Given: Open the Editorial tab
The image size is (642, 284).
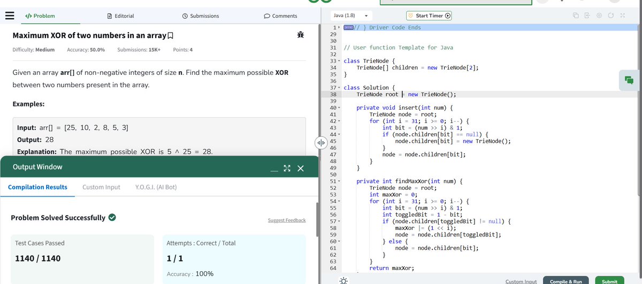Looking at the screenshot, I should (x=121, y=16).
